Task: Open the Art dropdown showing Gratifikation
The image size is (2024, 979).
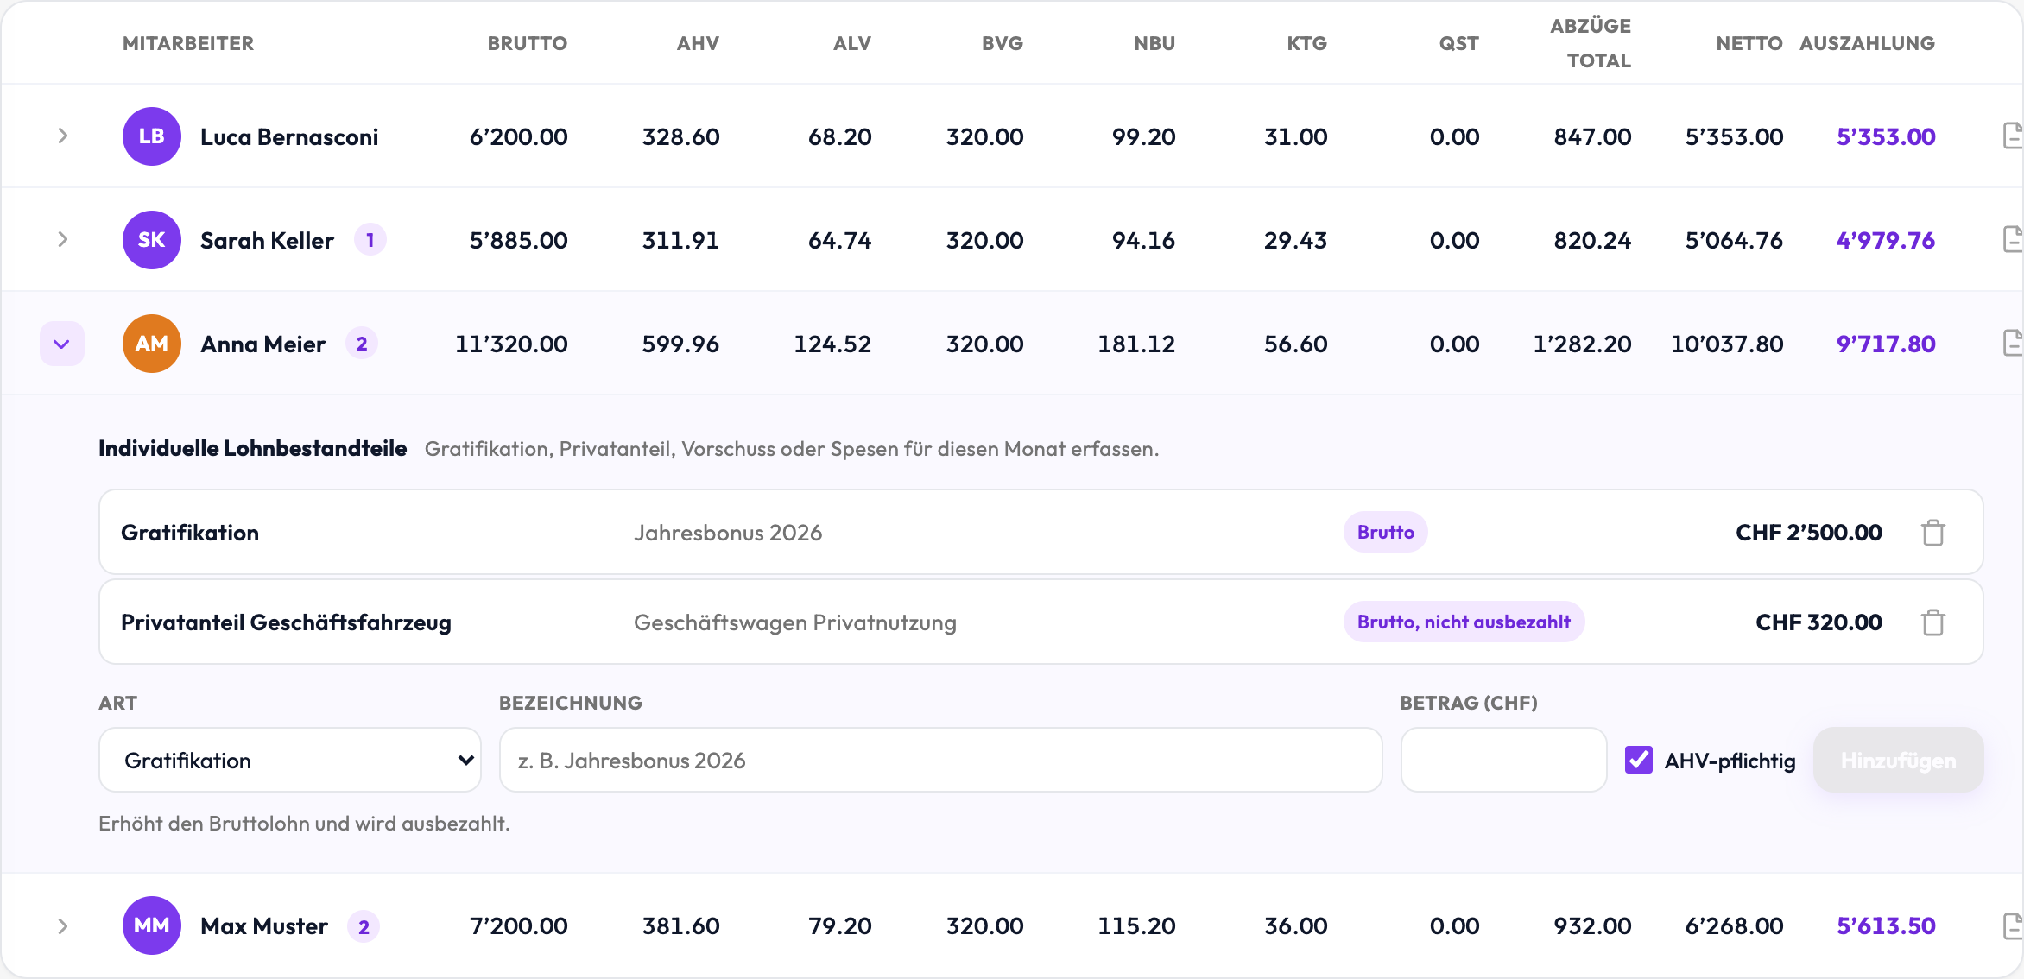Action: tap(290, 760)
